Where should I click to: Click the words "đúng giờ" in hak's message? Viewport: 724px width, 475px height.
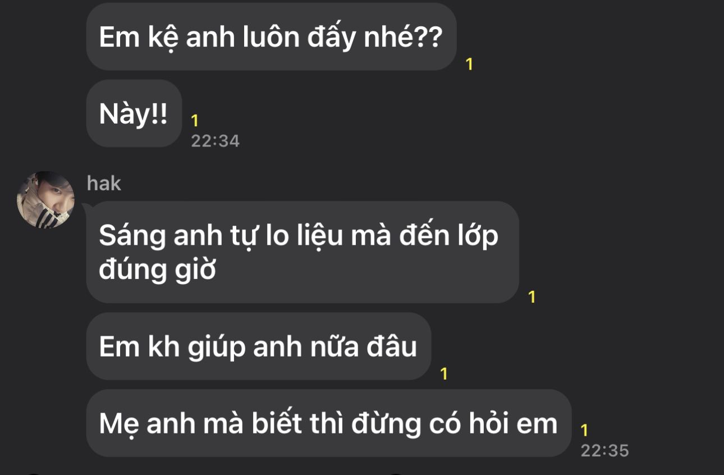click(x=158, y=271)
